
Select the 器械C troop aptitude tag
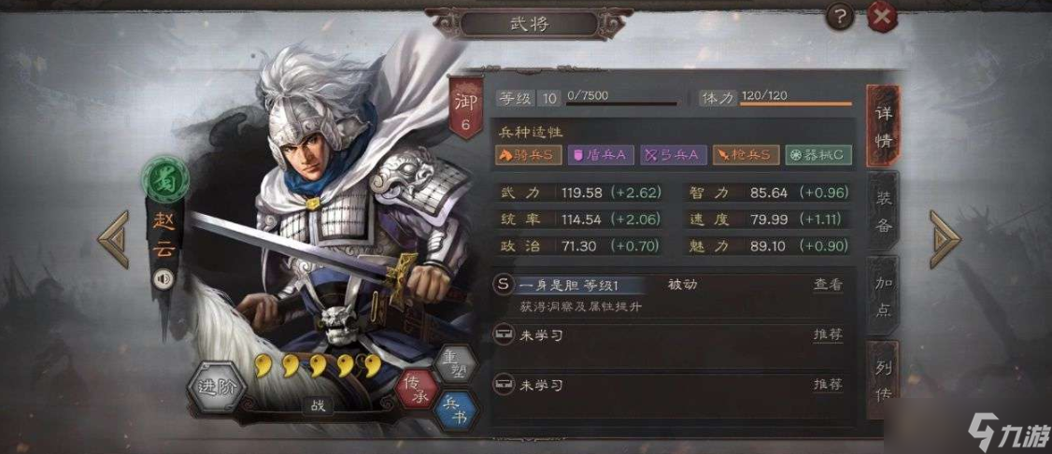817,156
